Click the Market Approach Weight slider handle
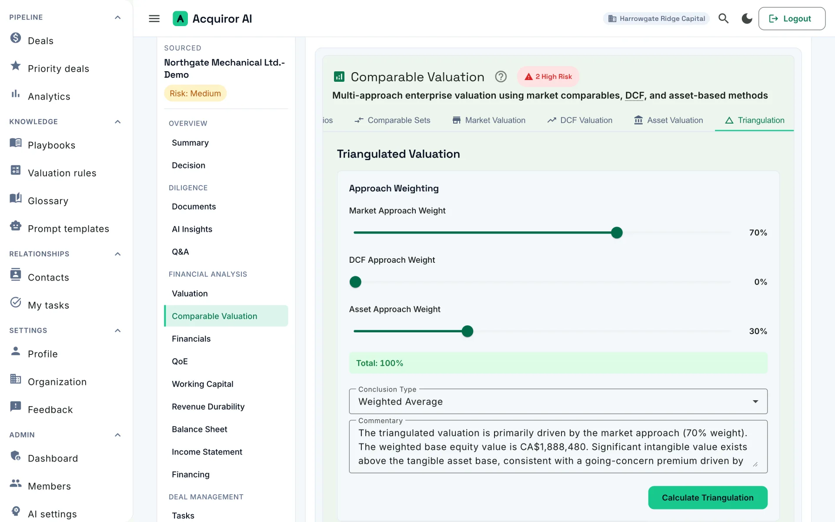 [617, 233]
